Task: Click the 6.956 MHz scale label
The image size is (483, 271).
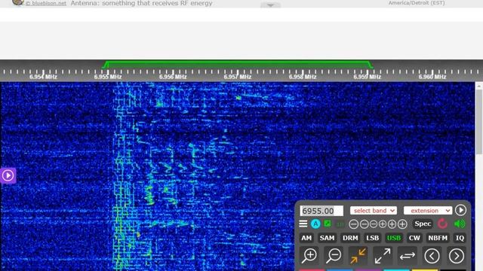Action: 173,77
